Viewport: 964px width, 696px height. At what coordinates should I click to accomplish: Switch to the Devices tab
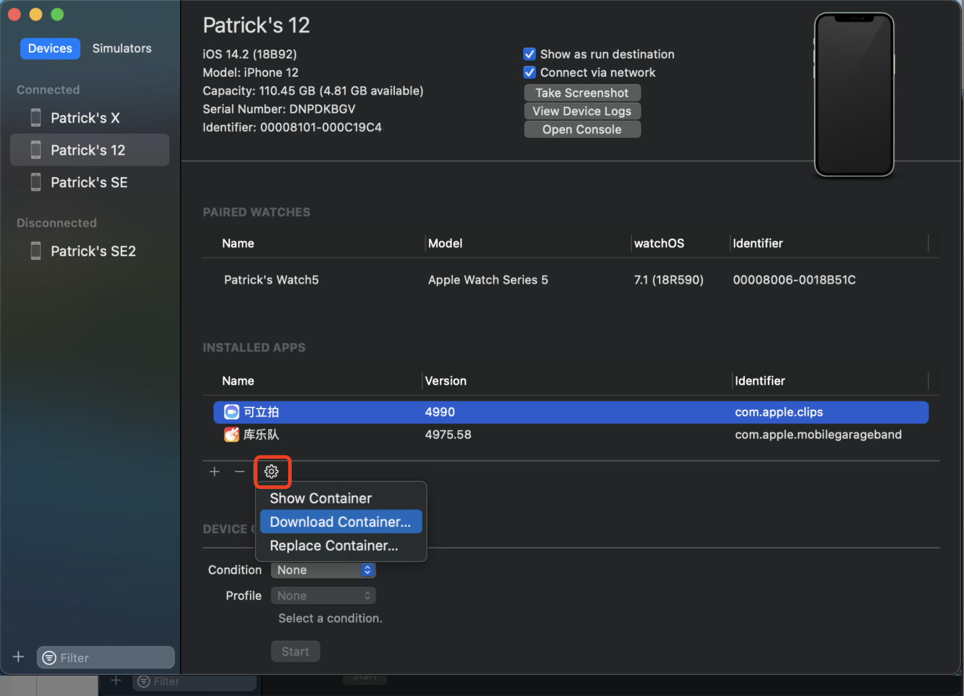pos(50,49)
